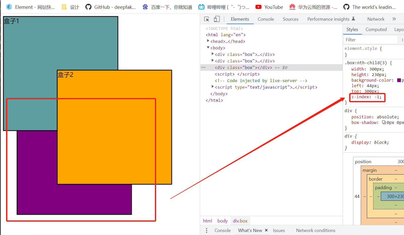Screen dimensions: 404x235
Task: Open the 华为云 bookmark
Action: (x=313, y=7)
